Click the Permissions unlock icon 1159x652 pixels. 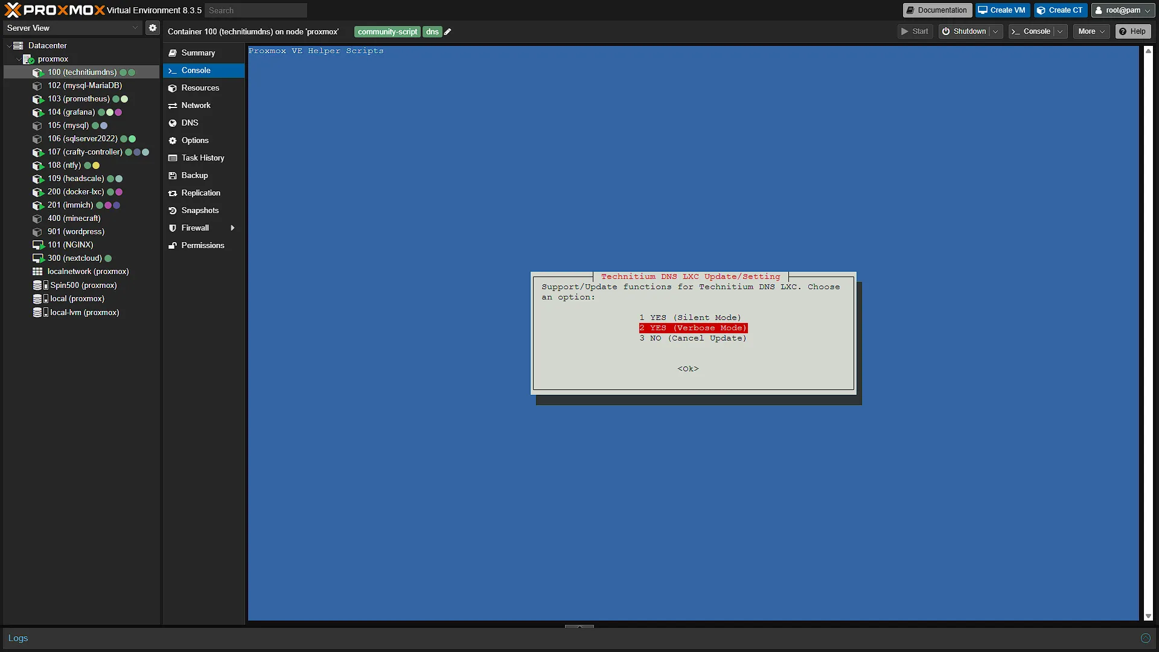(x=173, y=246)
